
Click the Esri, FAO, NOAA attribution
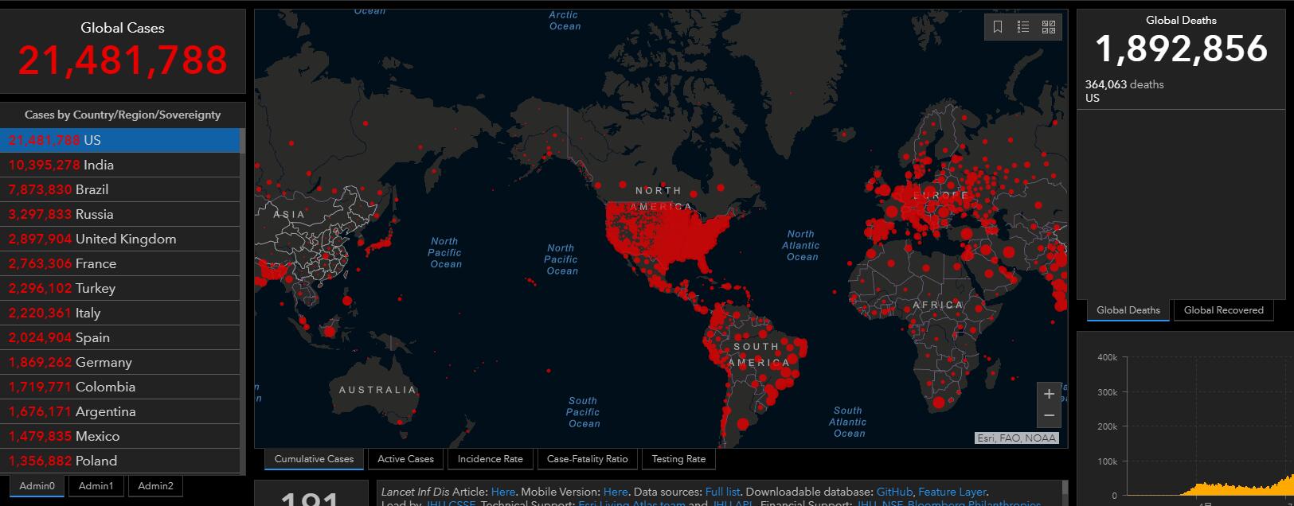click(1017, 438)
